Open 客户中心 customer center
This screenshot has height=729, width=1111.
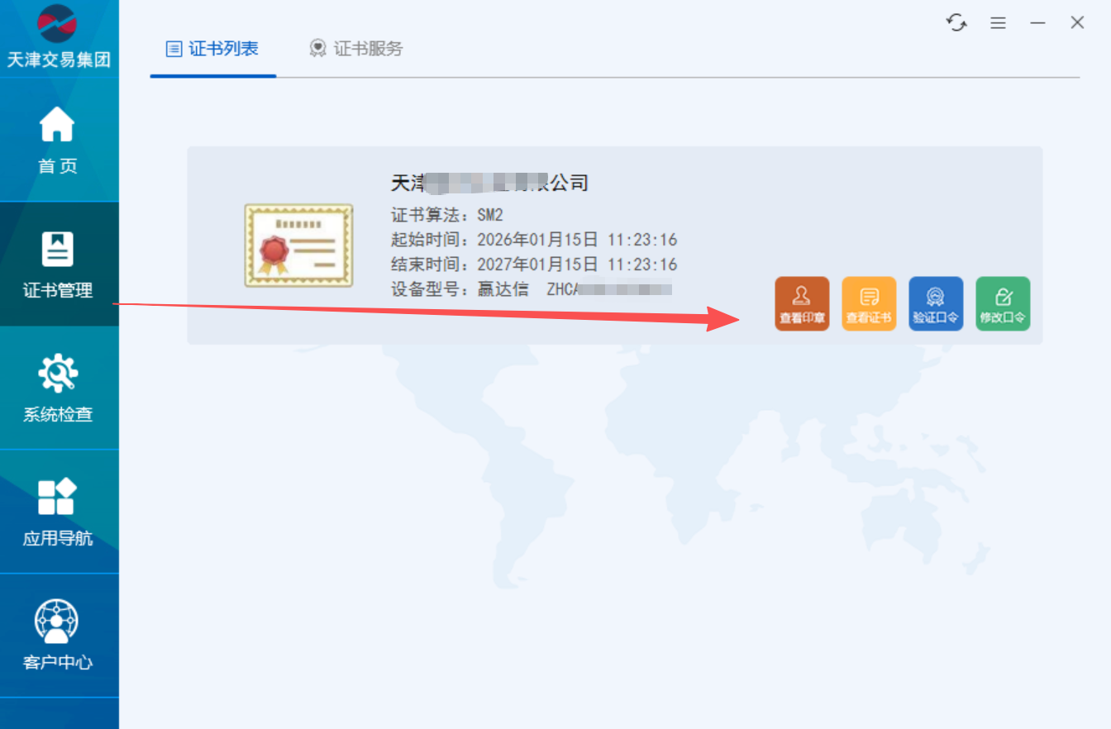[58, 636]
